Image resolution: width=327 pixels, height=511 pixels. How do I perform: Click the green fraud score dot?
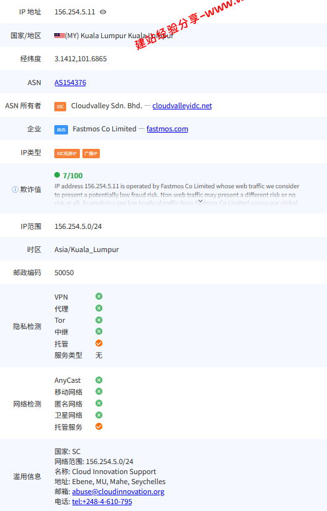[x=57, y=175]
